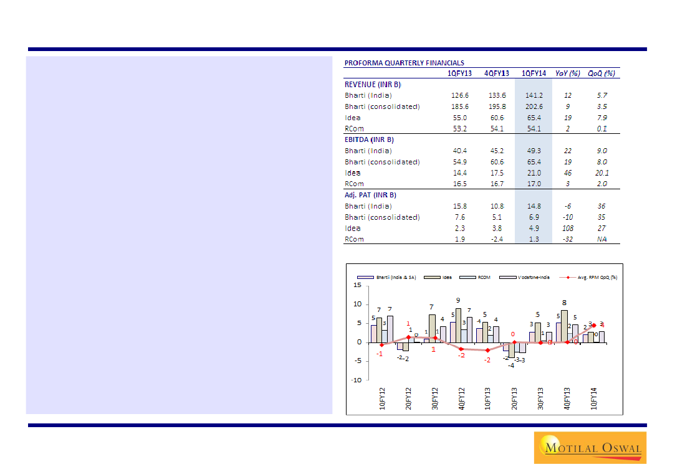Image resolution: width=675 pixels, height=467 pixels.
Task: Click the Motilal Oswal logo
Action: click(x=590, y=447)
